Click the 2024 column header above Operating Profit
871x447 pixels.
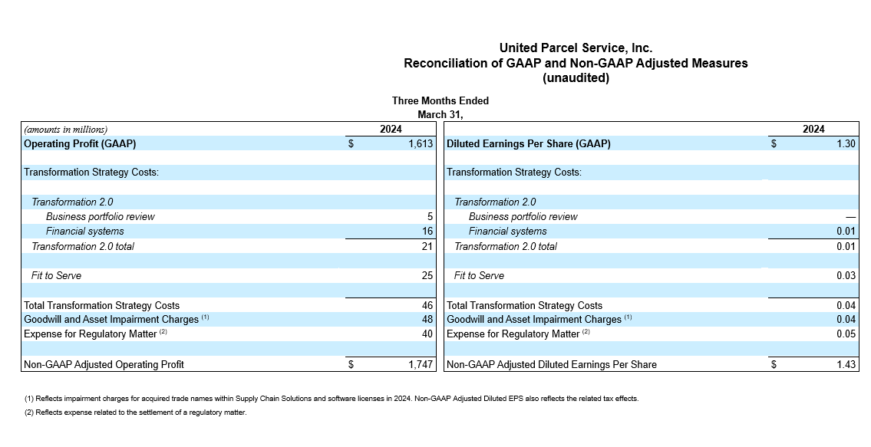(391, 130)
